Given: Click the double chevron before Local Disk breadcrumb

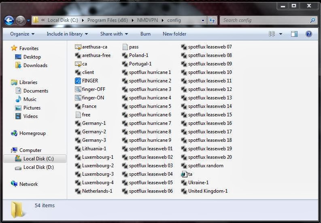Looking at the screenshot, I should [x=43, y=20].
